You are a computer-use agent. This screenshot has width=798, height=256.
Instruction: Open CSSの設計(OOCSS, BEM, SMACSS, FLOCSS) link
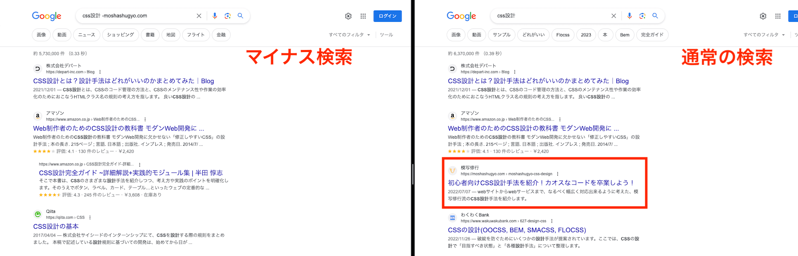click(517, 230)
